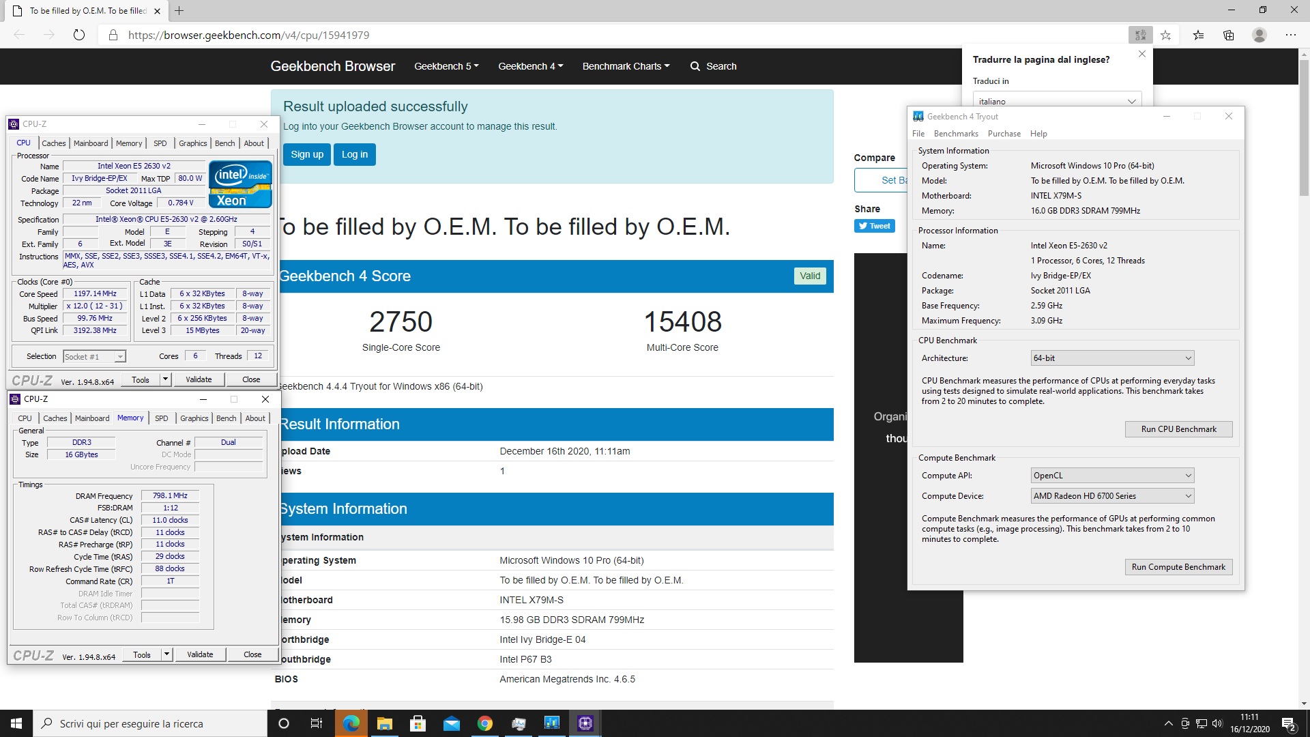Click the Intel Xeon logo in CPU-Z
The width and height of the screenshot is (1310, 737).
240,184
